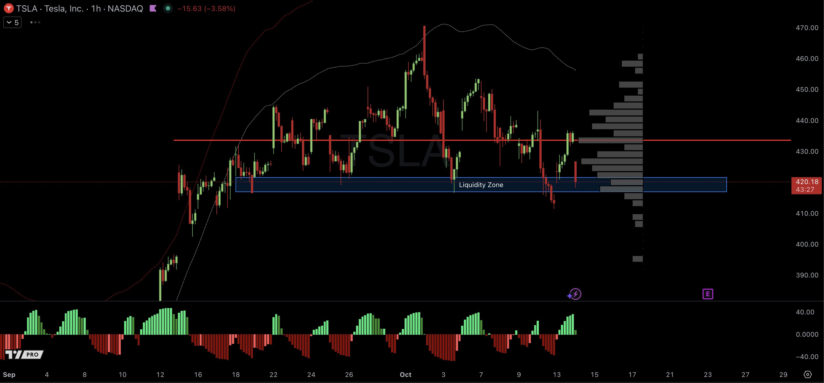Click the 23 date on time axis
The height and width of the screenshot is (383, 824).
coord(708,375)
